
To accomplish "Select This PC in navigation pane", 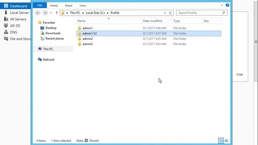I will (x=48, y=49).
